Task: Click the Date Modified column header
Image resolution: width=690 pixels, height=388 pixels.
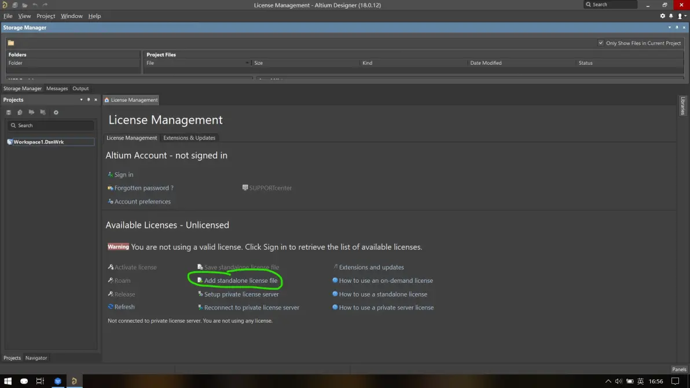Action: coord(522,63)
